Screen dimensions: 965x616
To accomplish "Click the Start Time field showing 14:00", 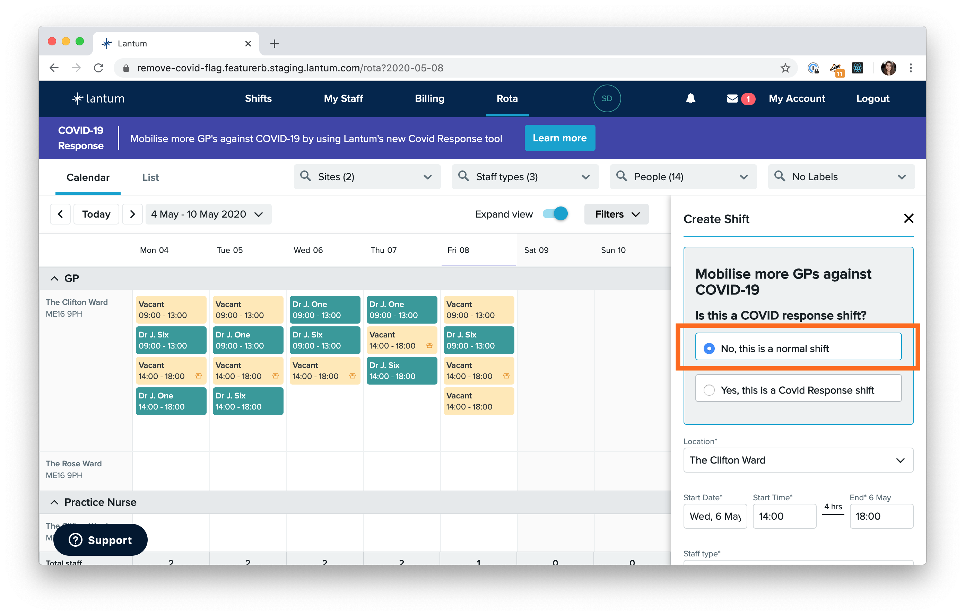I will point(784,516).
